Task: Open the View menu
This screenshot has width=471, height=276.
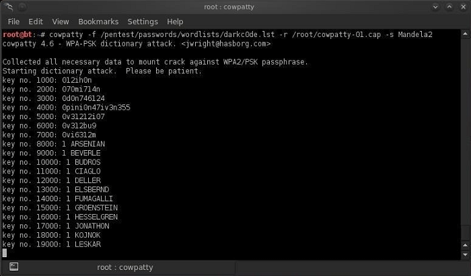Action: tap(61, 22)
